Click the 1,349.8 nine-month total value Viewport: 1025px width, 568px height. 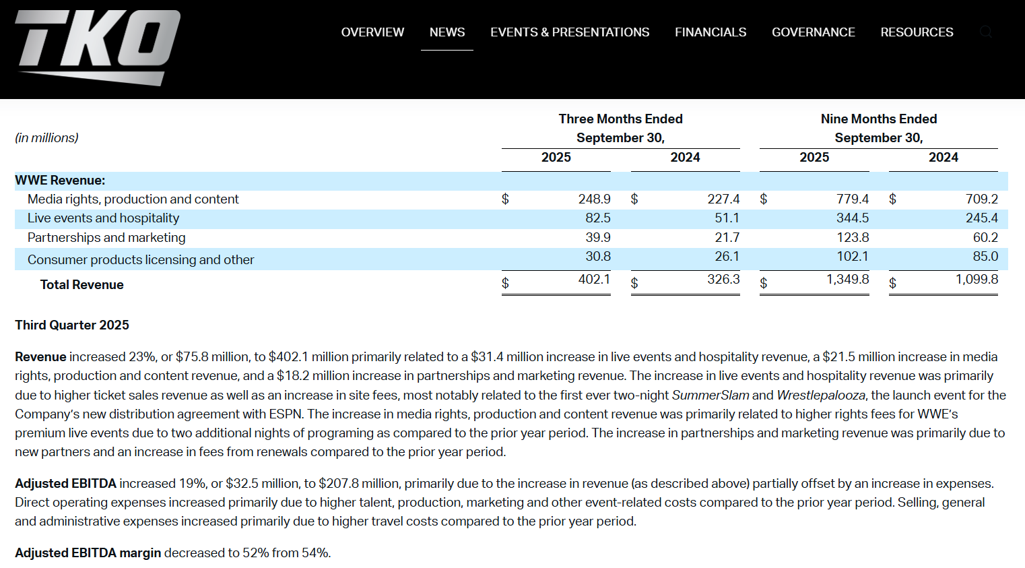[x=847, y=280]
